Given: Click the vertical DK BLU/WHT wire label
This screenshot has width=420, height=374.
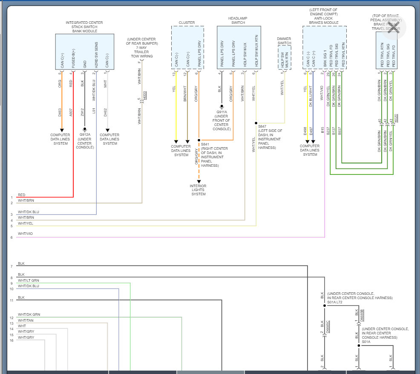Looking at the screenshot, I should click(311, 96).
